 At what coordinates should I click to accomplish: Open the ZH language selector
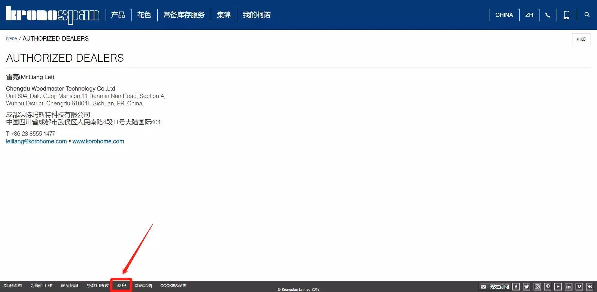click(x=529, y=15)
